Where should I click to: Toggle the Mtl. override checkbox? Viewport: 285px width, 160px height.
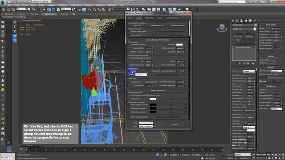point(130,35)
